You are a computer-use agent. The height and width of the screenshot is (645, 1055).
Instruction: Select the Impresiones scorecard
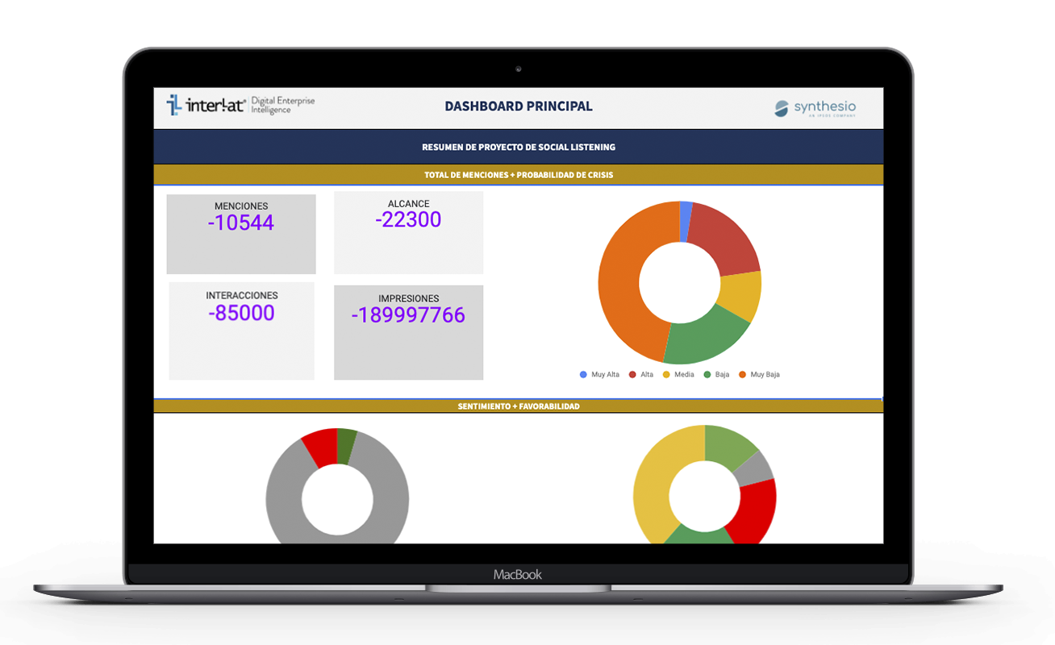[408, 332]
